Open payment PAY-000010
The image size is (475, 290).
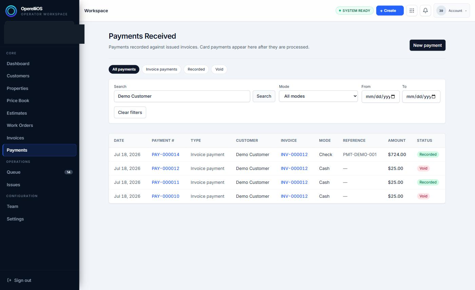coord(166,196)
